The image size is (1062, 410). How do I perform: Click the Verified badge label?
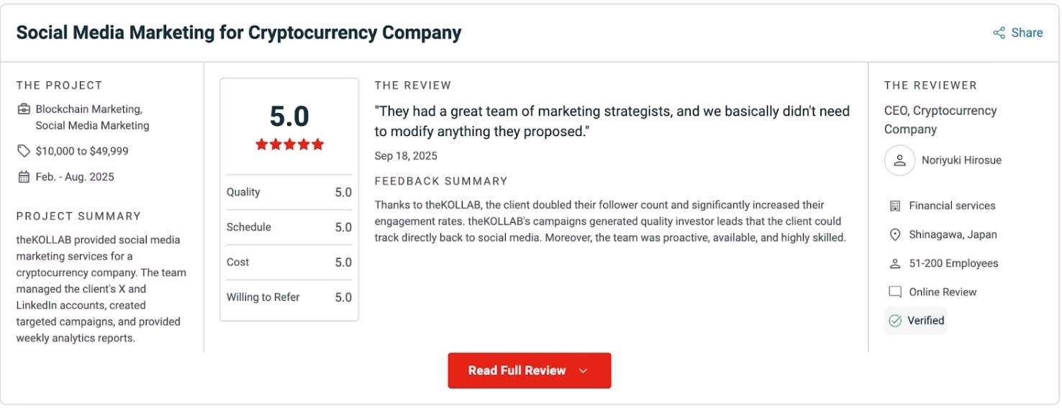tap(925, 321)
